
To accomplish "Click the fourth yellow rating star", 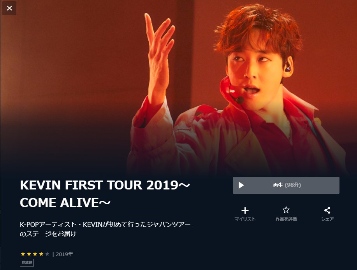I will [41, 254].
